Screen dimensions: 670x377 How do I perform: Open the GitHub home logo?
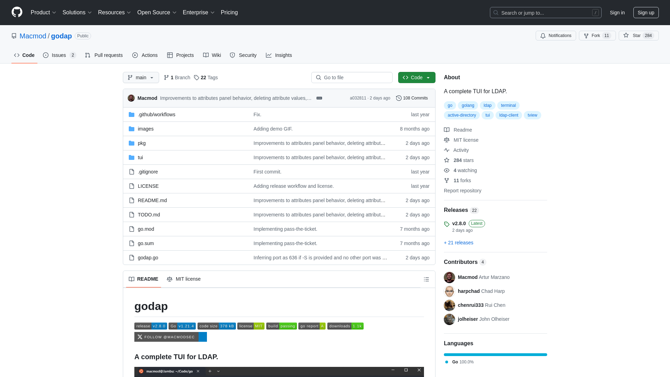coord(17,12)
